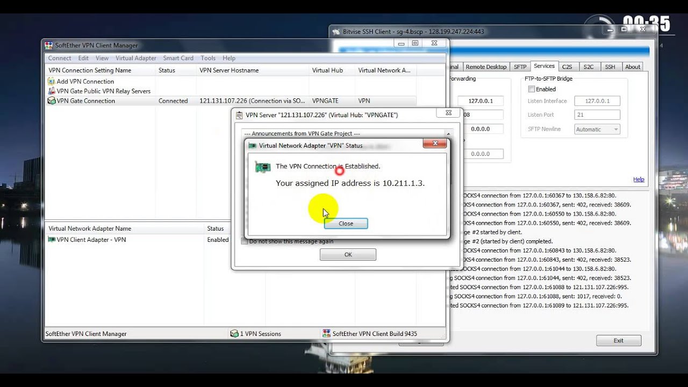This screenshot has width=688, height=387.
Task: Open the Smart Card menu
Action: click(178, 58)
